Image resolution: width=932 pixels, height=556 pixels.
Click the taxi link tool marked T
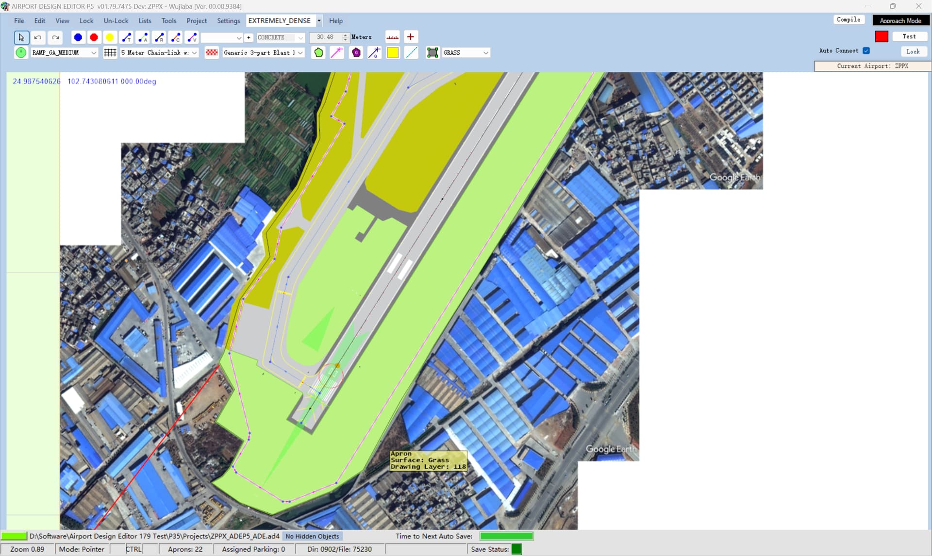[126, 37]
